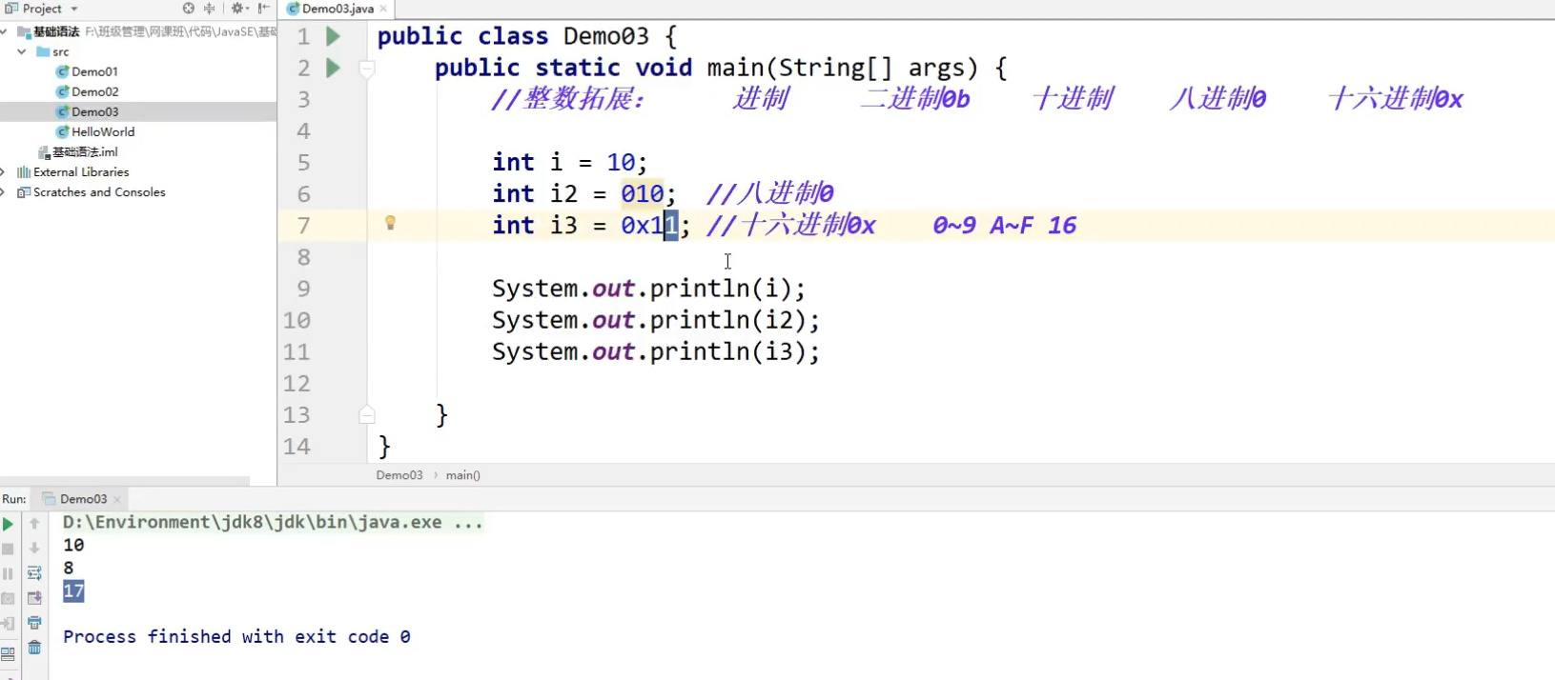The width and height of the screenshot is (1555, 680).
Task: Click the literal 0x11 on line 7
Action: coord(649,225)
